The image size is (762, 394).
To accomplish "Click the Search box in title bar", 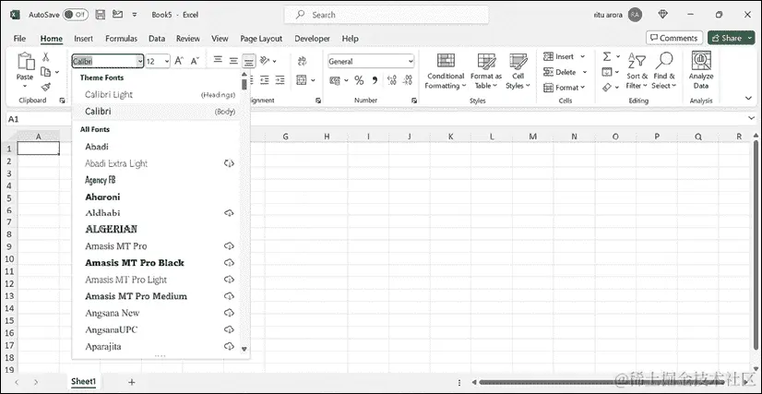I will pyautogui.click(x=387, y=15).
